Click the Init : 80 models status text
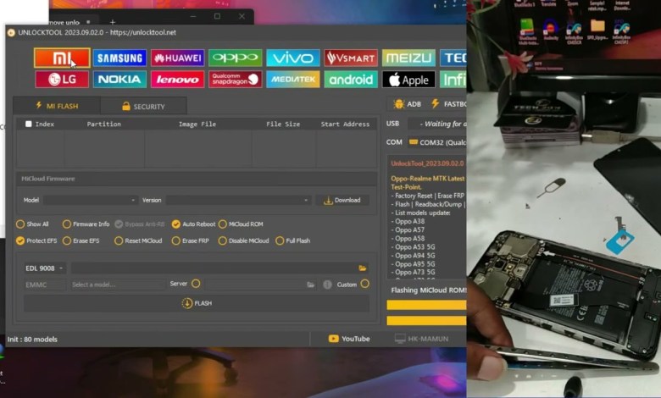The image size is (661, 398). coord(32,339)
